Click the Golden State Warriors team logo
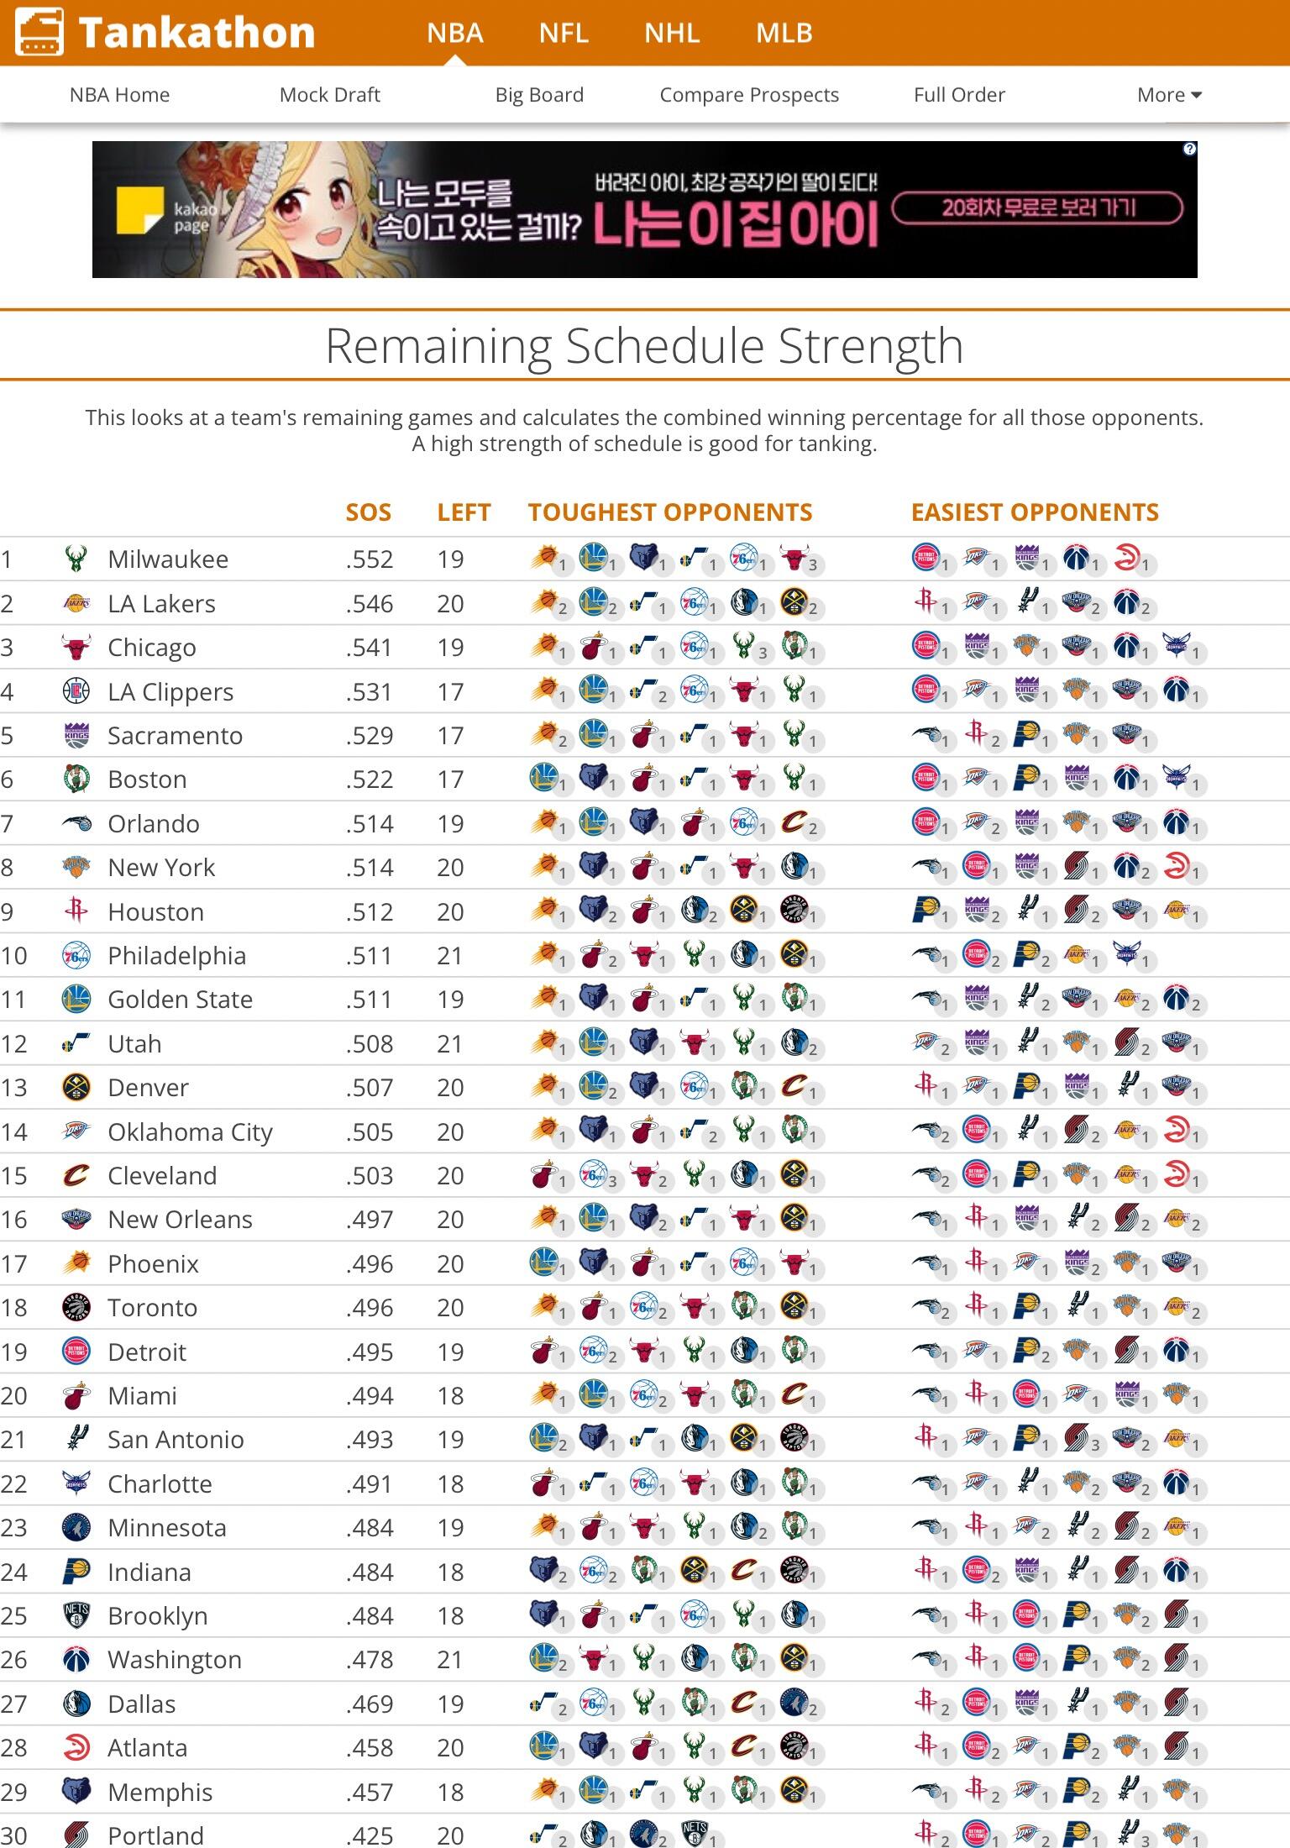Viewport: 1290px width, 1848px height. click(76, 1000)
